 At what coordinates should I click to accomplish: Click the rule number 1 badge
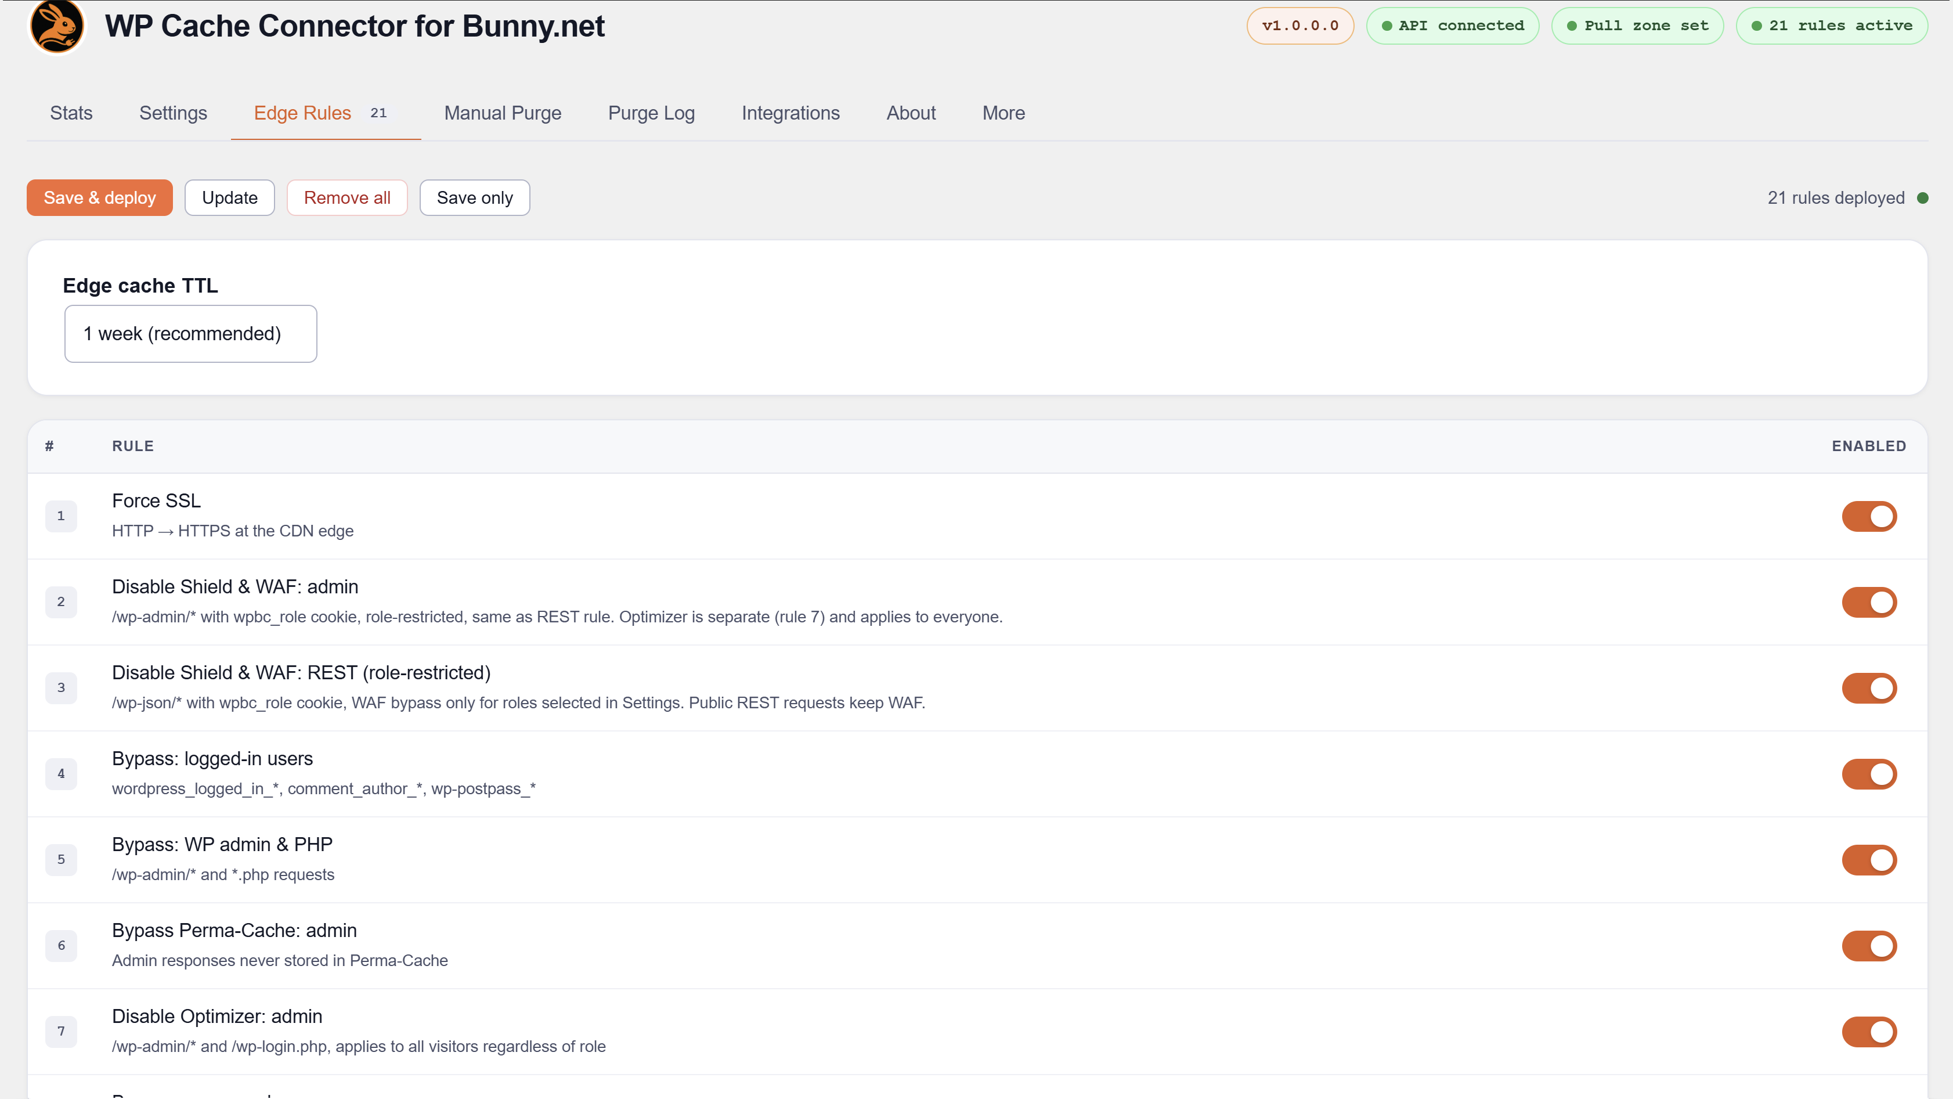click(61, 516)
